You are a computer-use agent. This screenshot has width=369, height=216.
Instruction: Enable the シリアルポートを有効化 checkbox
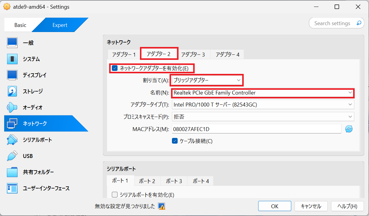tap(115, 195)
